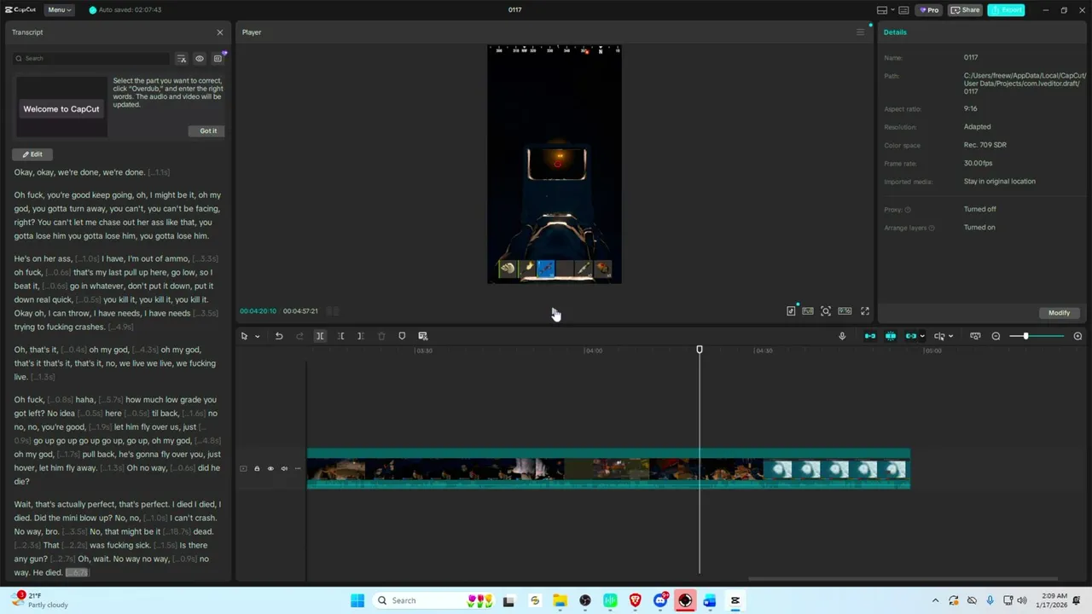
Task: Expand the linkage options dropdown arrow
Action: 922,337
